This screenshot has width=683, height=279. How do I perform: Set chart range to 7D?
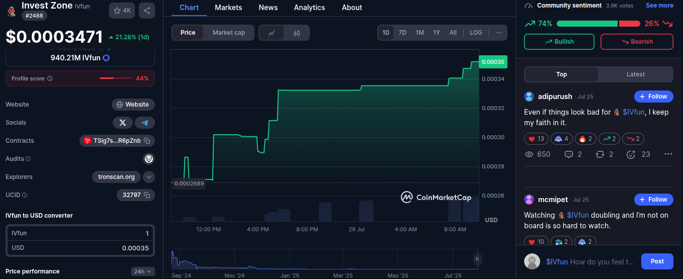(402, 33)
